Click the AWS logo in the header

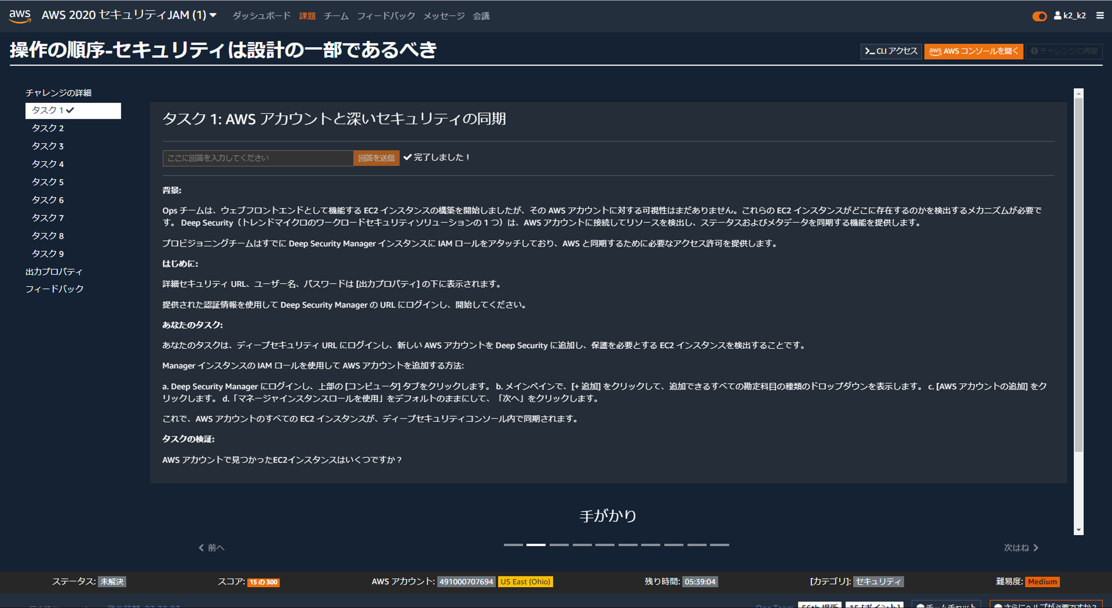[x=20, y=15]
